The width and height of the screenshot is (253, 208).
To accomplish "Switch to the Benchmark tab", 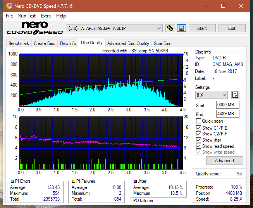I will point(19,43).
